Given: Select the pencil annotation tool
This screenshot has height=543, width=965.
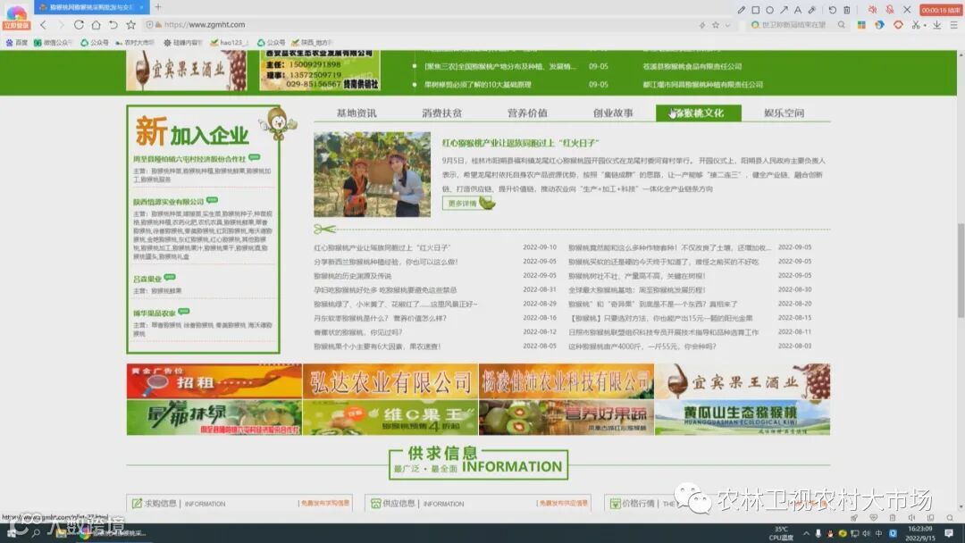Looking at the screenshot, I should click(x=741, y=10).
